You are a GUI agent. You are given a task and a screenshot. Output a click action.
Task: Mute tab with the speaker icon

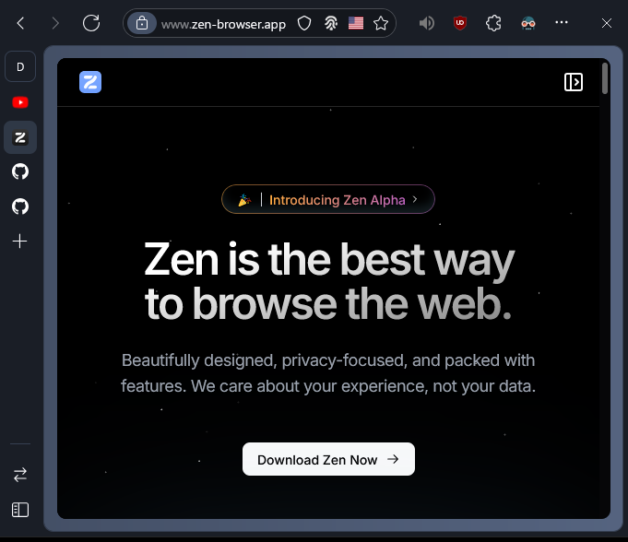427,23
